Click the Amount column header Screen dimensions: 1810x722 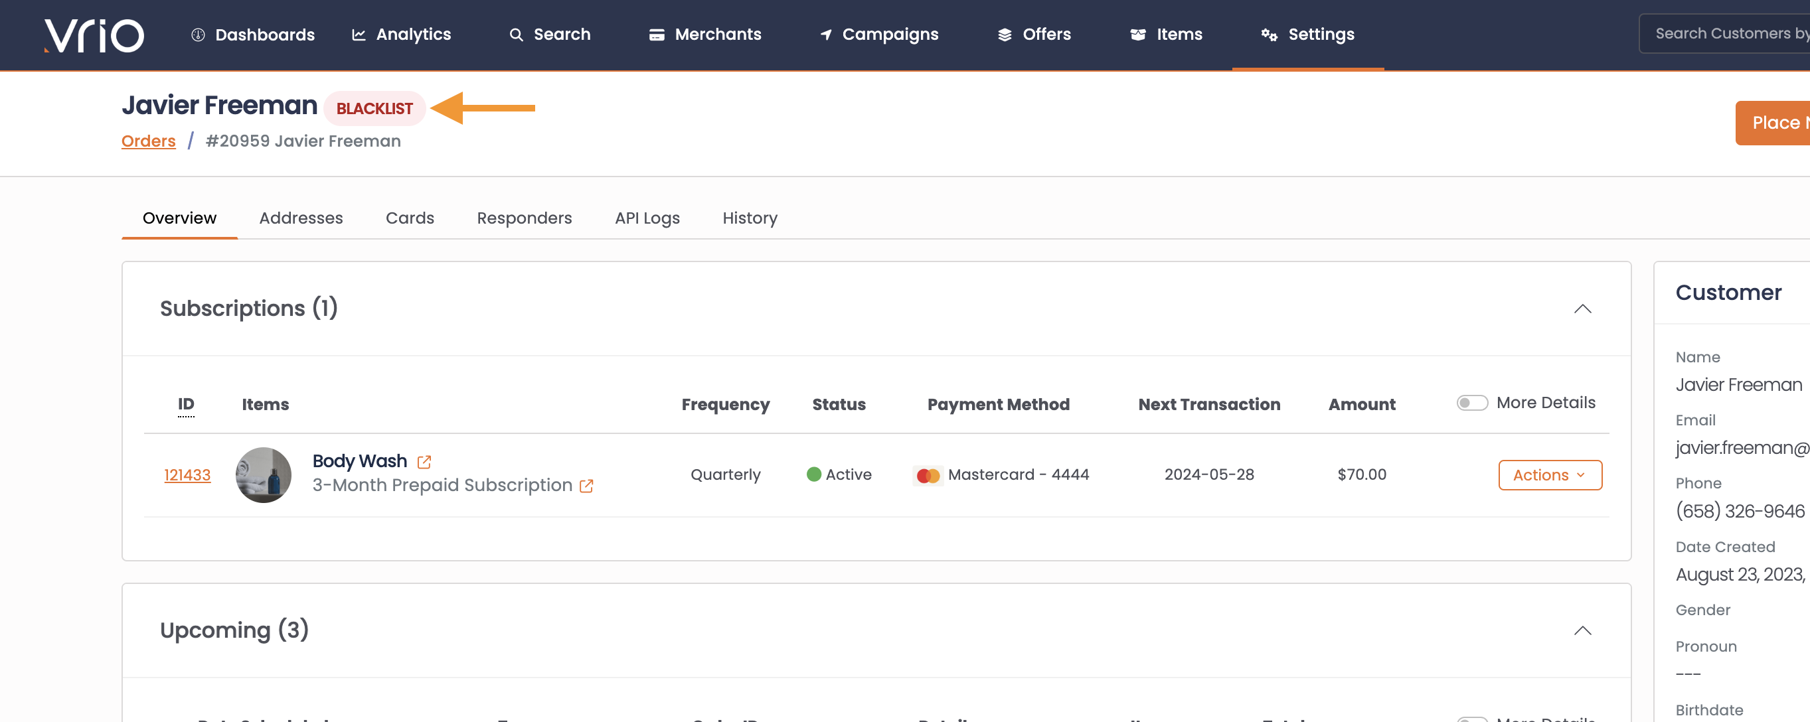click(1362, 405)
